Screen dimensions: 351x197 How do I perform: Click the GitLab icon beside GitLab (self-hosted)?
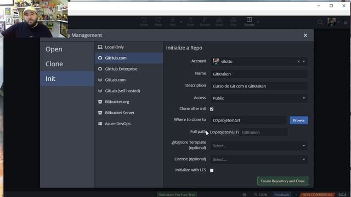click(x=100, y=91)
